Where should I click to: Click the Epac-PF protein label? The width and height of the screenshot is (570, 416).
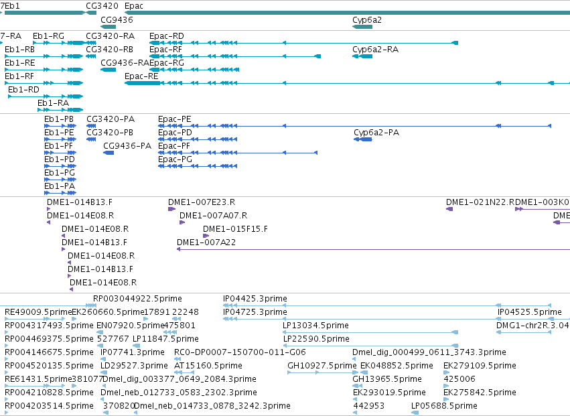click(174, 146)
